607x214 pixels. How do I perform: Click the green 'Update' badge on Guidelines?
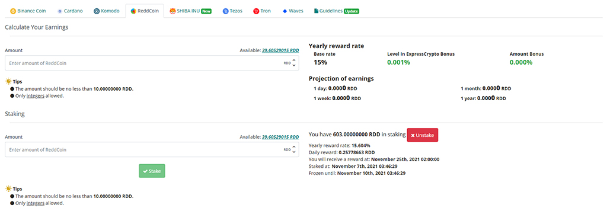pyautogui.click(x=352, y=11)
